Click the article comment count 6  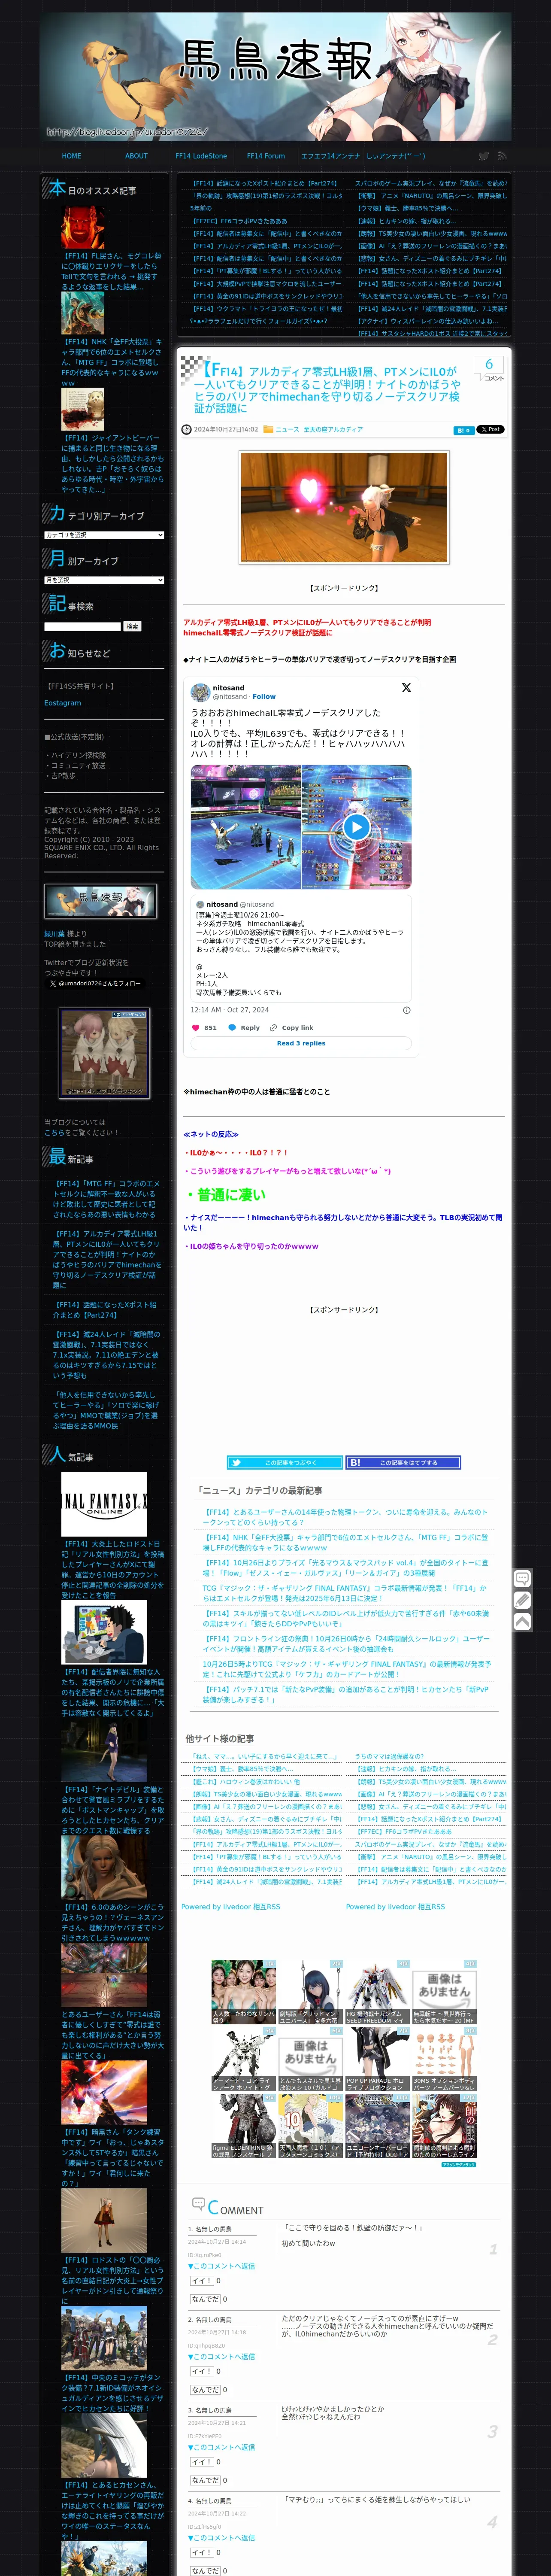coord(489,365)
